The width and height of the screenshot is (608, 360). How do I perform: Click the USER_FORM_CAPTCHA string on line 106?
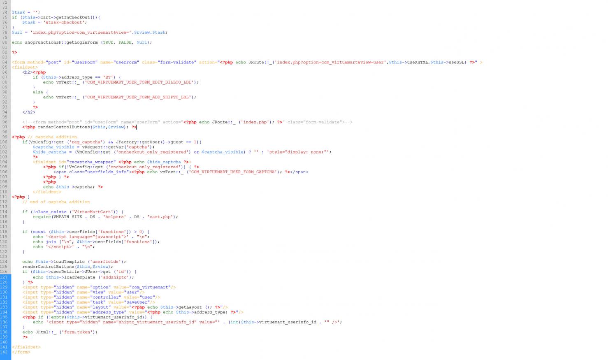[x=232, y=172]
